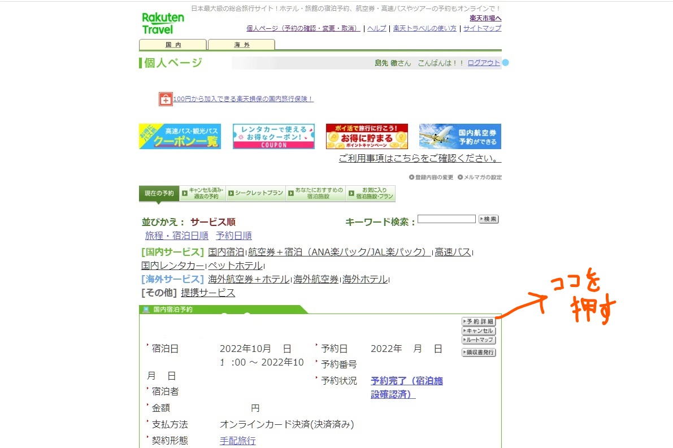Click the Rakuten Travel logo
The width and height of the screenshot is (673, 448).
pos(163,23)
